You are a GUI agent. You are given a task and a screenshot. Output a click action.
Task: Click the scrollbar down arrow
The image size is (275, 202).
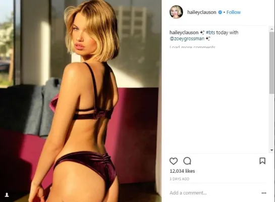pos(271,150)
